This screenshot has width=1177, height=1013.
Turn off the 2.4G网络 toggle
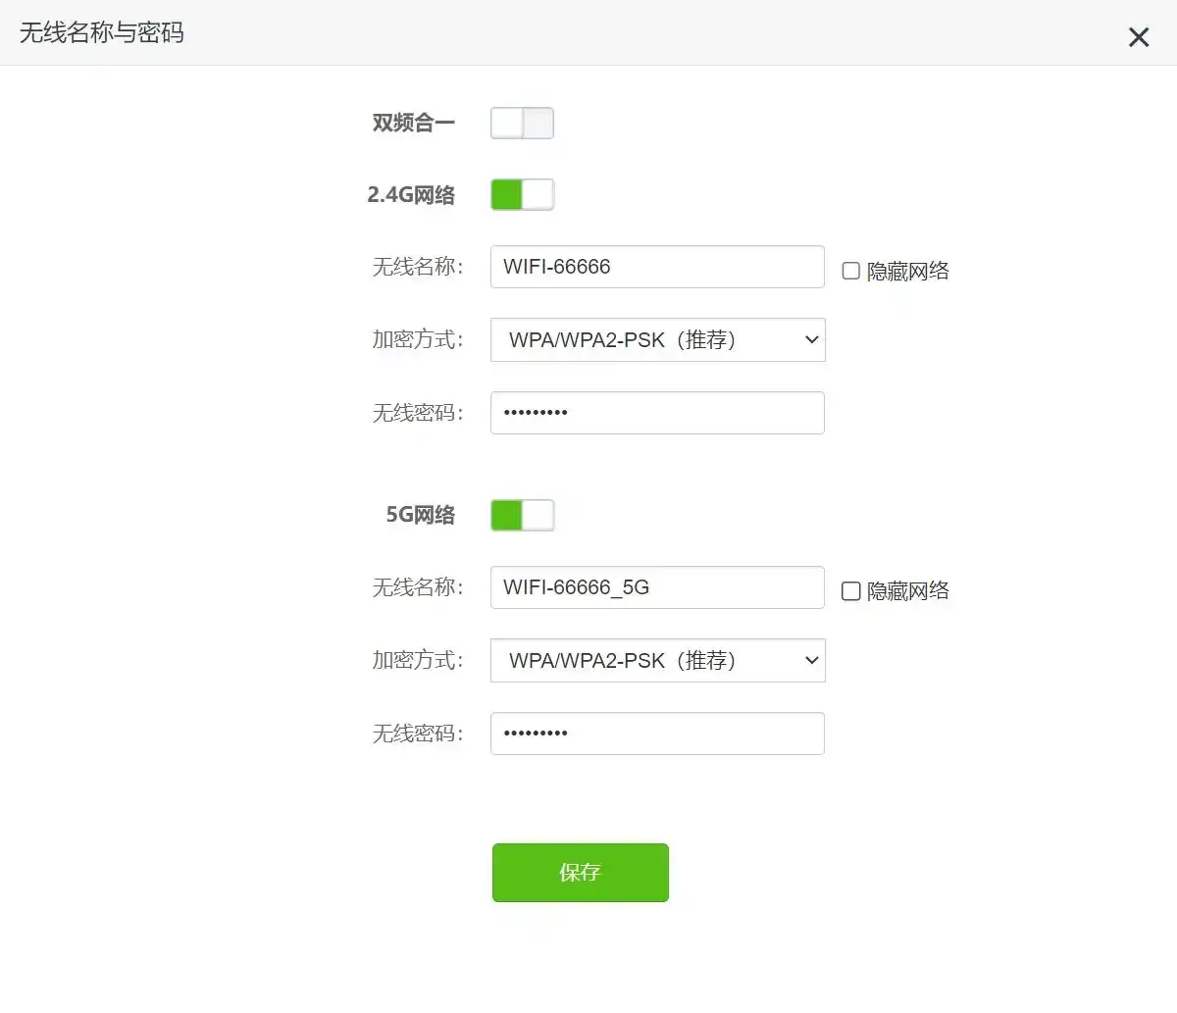tap(522, 195)
